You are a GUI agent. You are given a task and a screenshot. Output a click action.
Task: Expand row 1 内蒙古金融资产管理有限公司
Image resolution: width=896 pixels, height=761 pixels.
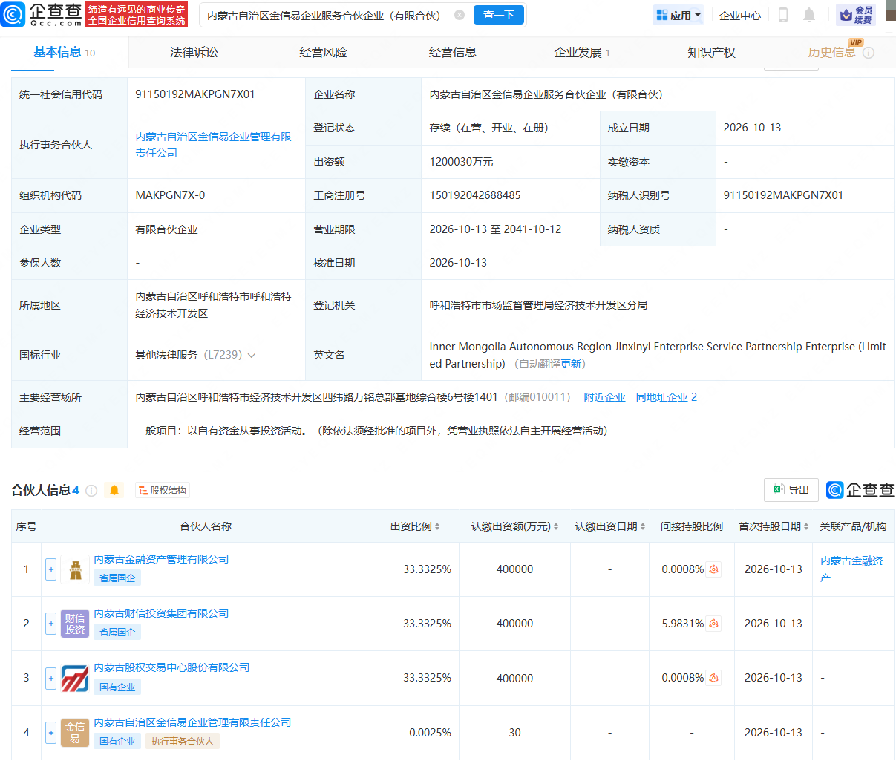[50, 569]
